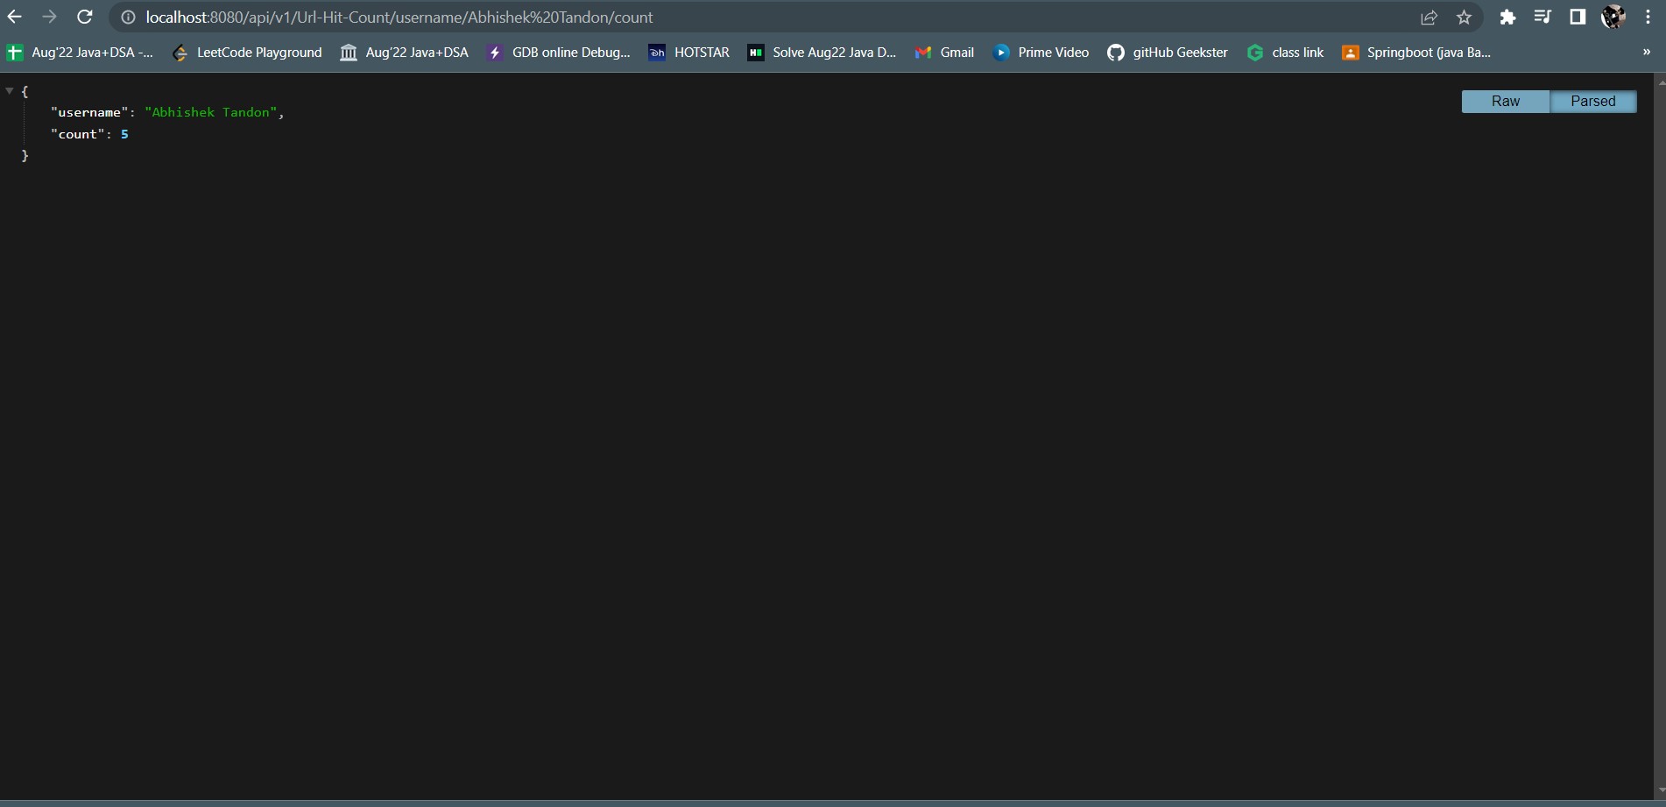Show more bookmarks chevron

pyautogui.click(x=1646, y=53)
